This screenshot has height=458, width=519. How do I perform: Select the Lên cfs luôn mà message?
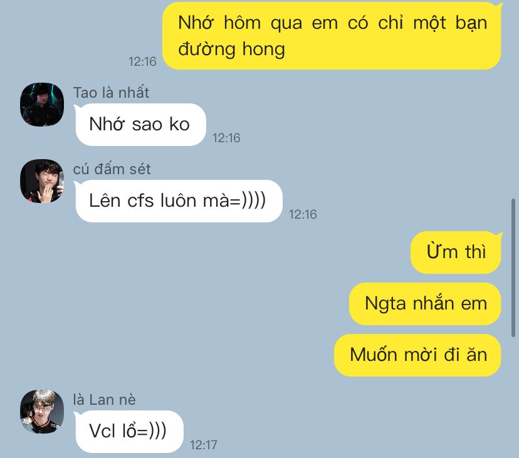click(x=179, y=201)
